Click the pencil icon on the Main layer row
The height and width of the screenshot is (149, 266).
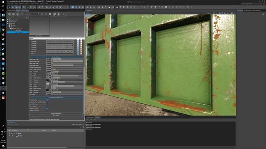pyautogui.click(x=12, y=133)
